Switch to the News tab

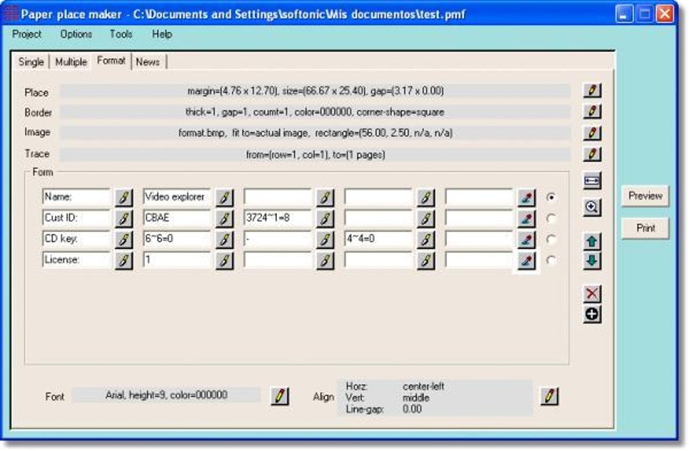pos(148,62)
